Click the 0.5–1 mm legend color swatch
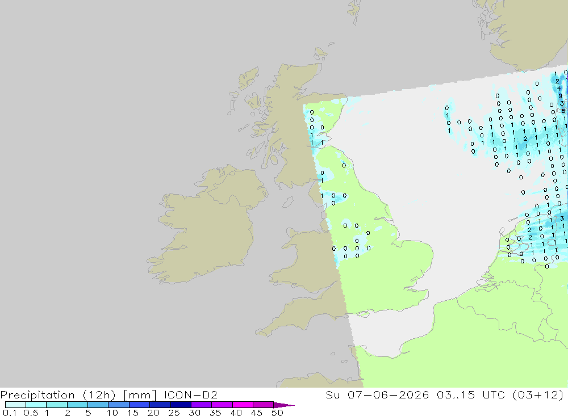The image size is (568, 416). point(36,405)
